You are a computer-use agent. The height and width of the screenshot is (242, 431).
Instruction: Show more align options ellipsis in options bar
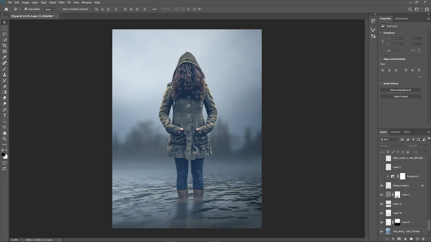(155, 9)
